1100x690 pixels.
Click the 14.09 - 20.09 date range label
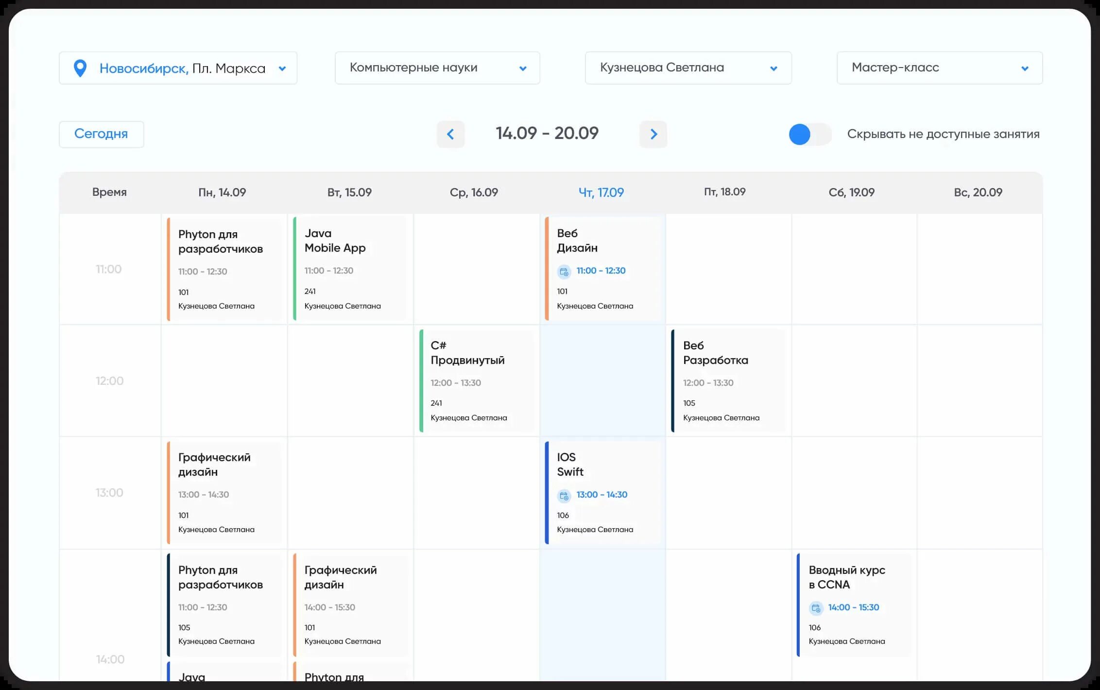547,133
